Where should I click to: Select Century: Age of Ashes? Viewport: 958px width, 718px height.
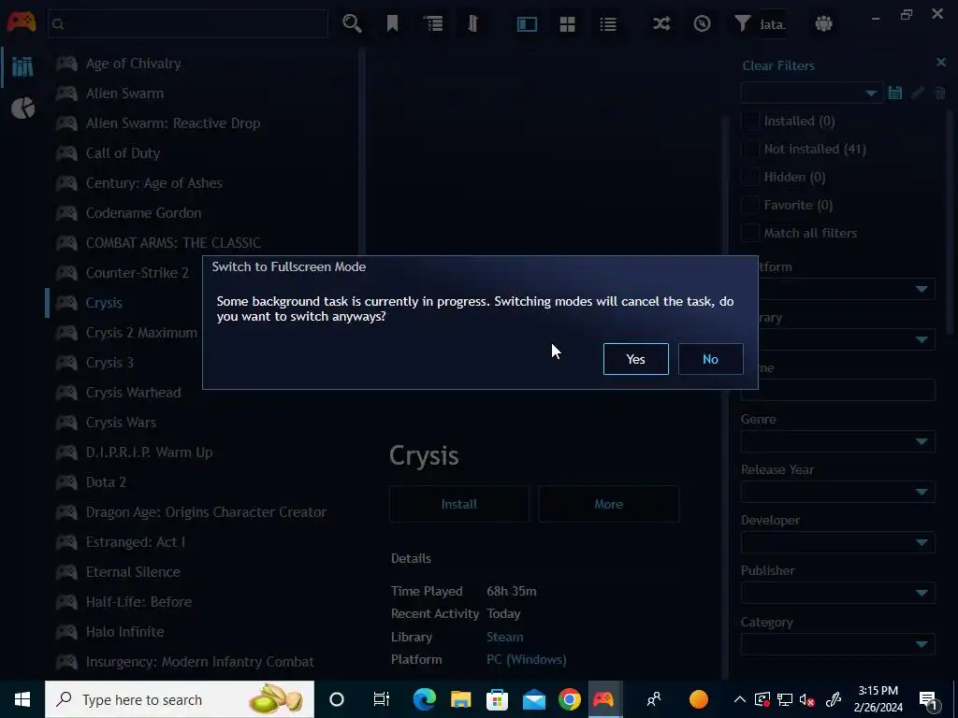(154, 183)
